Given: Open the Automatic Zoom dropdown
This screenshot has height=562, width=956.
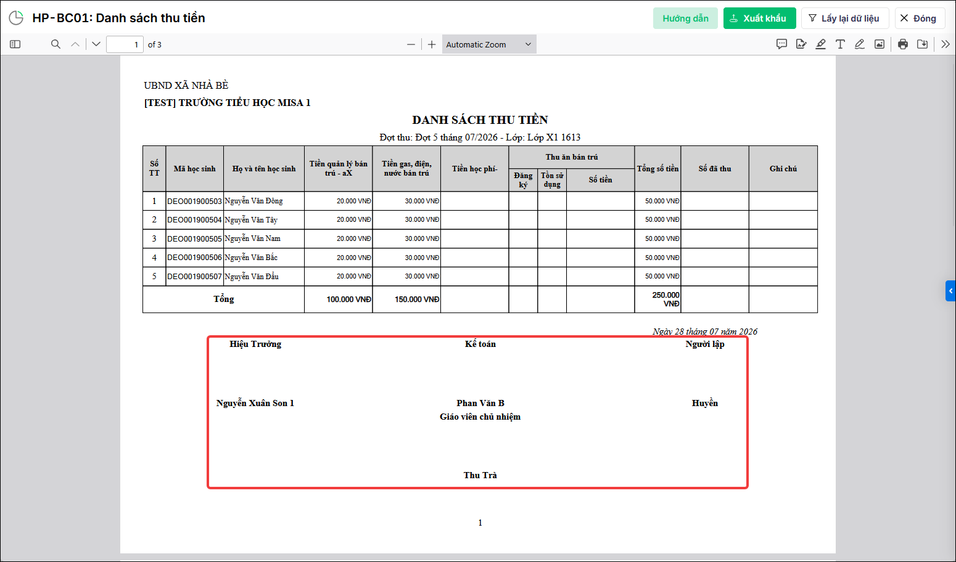Looking at the screenshot, I should (489, 44).
